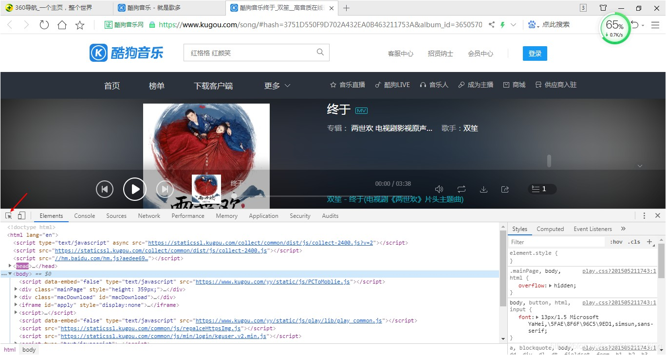This screenshot has width=666, height=355.
Task: Toggle the DevTools device emulation icon
Action: [x=21, y=215]
